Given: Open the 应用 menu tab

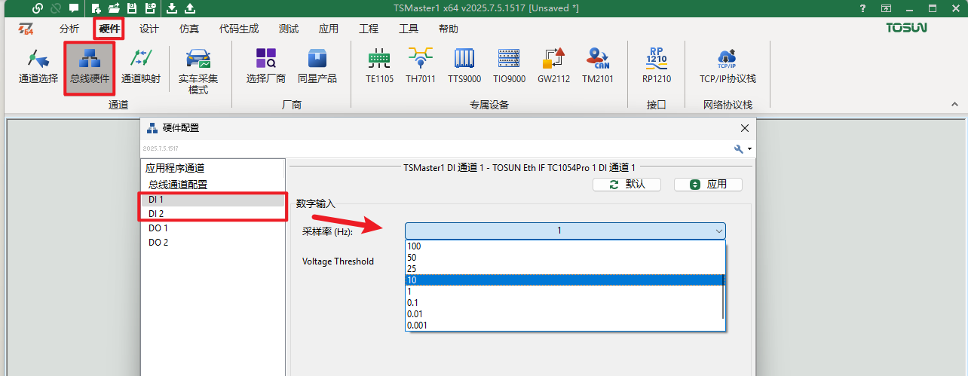Looking at the screenshot, I should click(x=329, y=29).
